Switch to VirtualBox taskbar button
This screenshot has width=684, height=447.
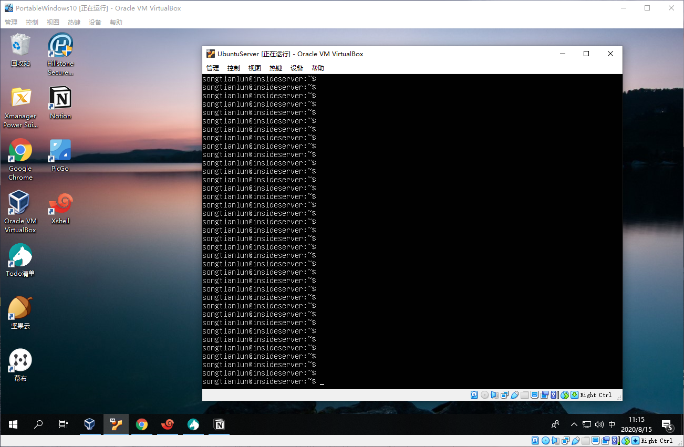(x=90, y=424)
